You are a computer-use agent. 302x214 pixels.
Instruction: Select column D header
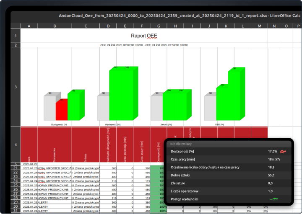(108, 26)
